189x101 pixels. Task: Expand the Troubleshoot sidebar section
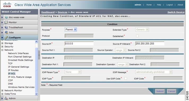tap(2, 28)
